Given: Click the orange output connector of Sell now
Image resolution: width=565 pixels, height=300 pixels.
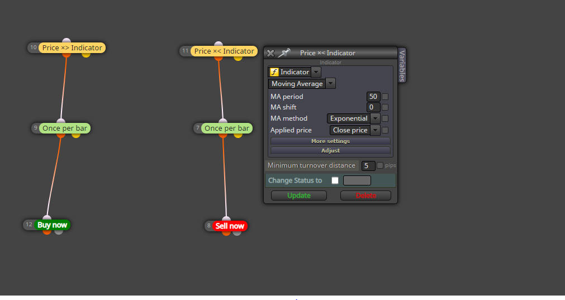Looking at the screenshot, I should (x=226, y=233).
